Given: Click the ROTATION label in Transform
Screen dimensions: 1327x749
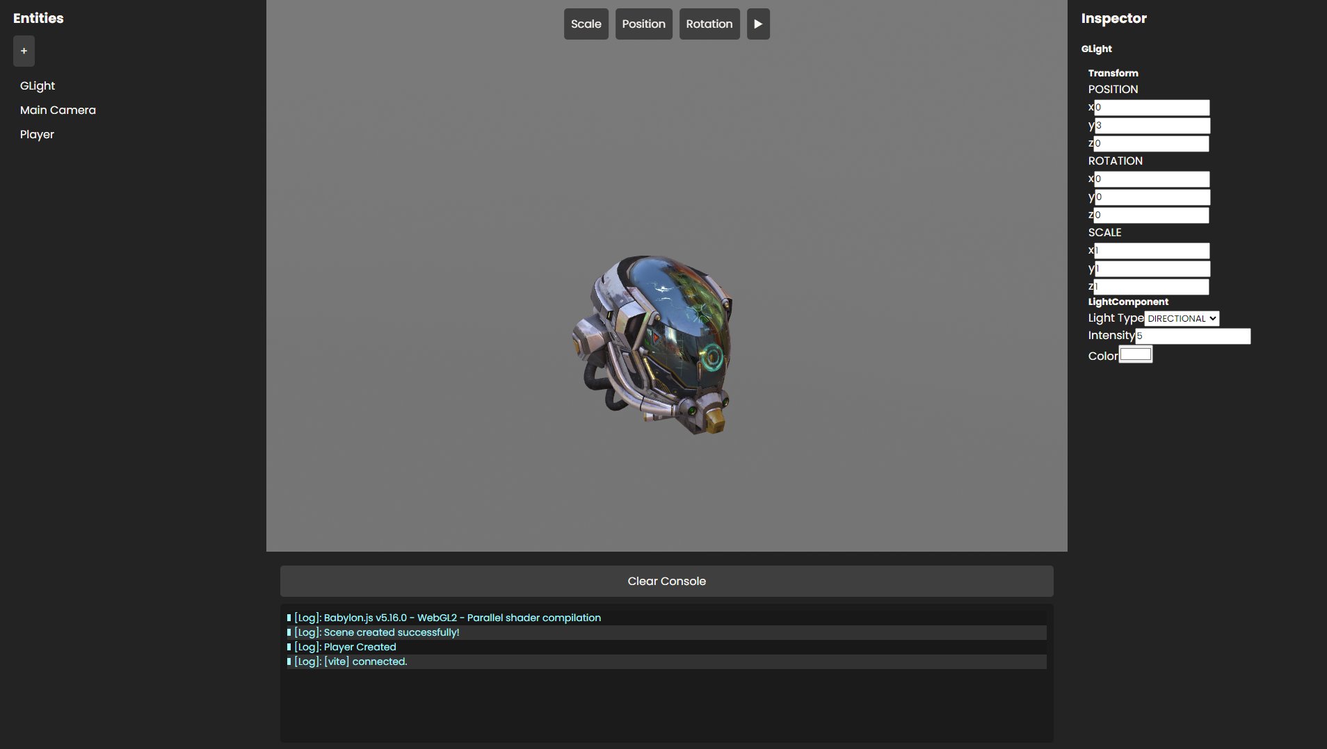Looking at the screenshot, I should [x=1115, y=161].
